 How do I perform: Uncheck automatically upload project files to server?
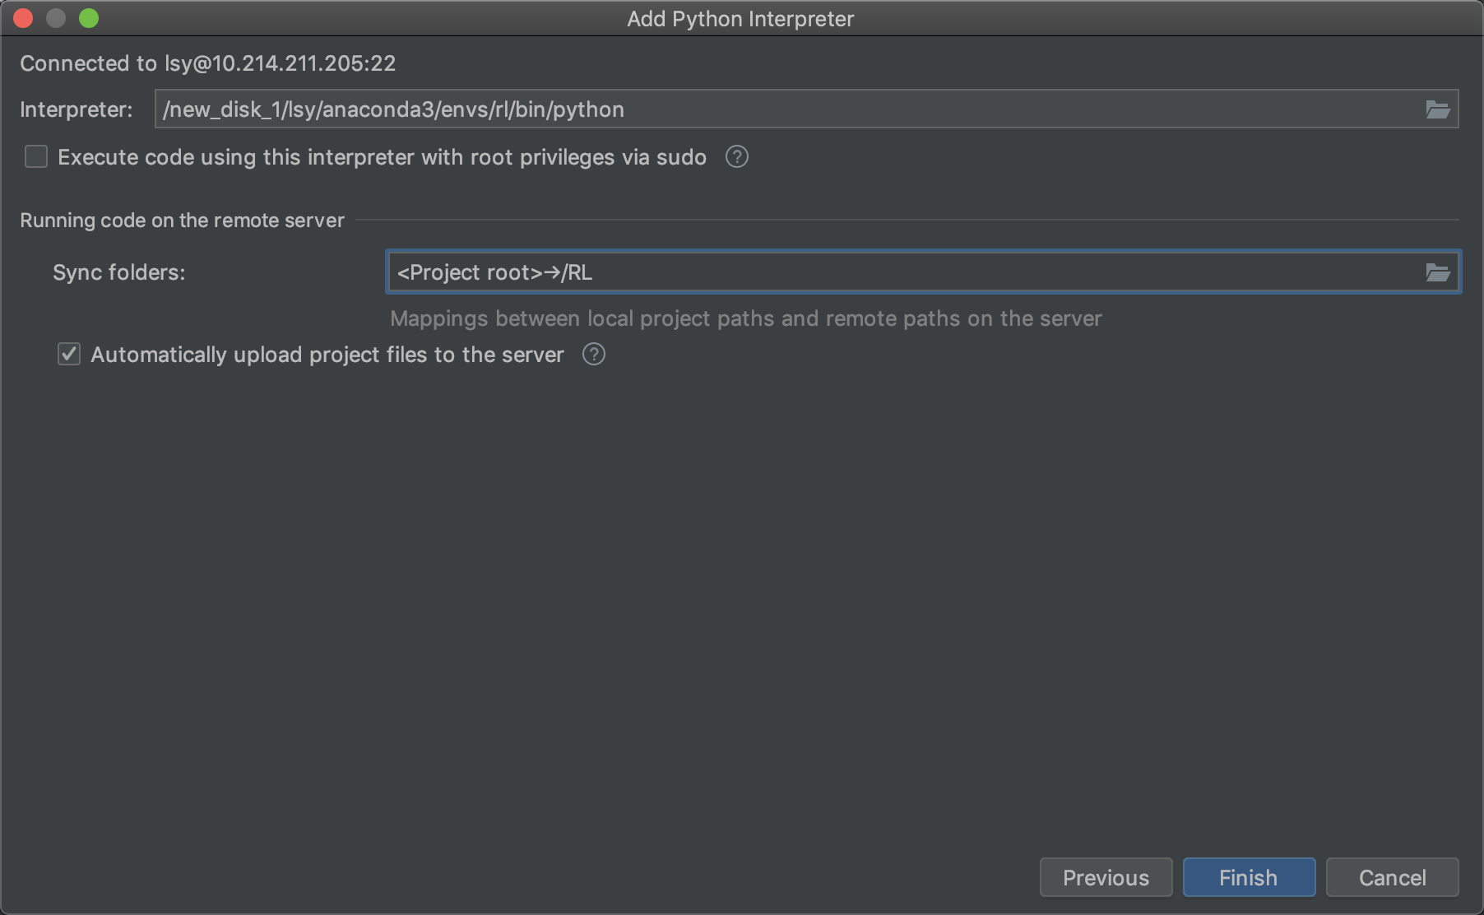click(69, 354)
